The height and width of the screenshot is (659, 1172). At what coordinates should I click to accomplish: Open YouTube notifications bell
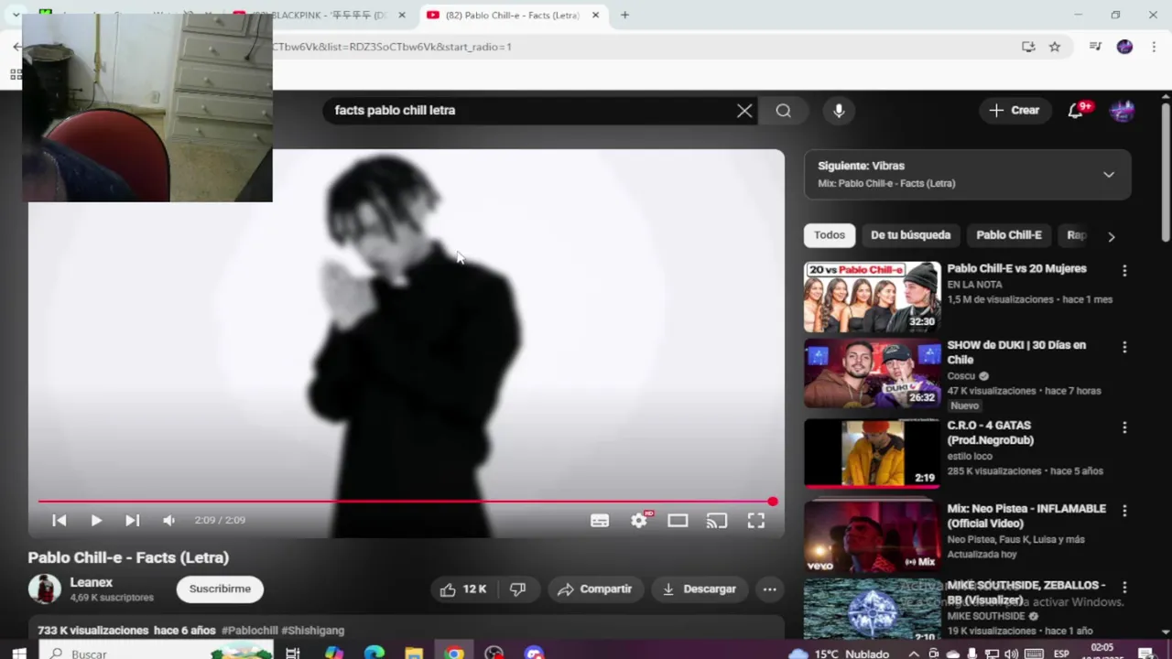[1076, 111]
